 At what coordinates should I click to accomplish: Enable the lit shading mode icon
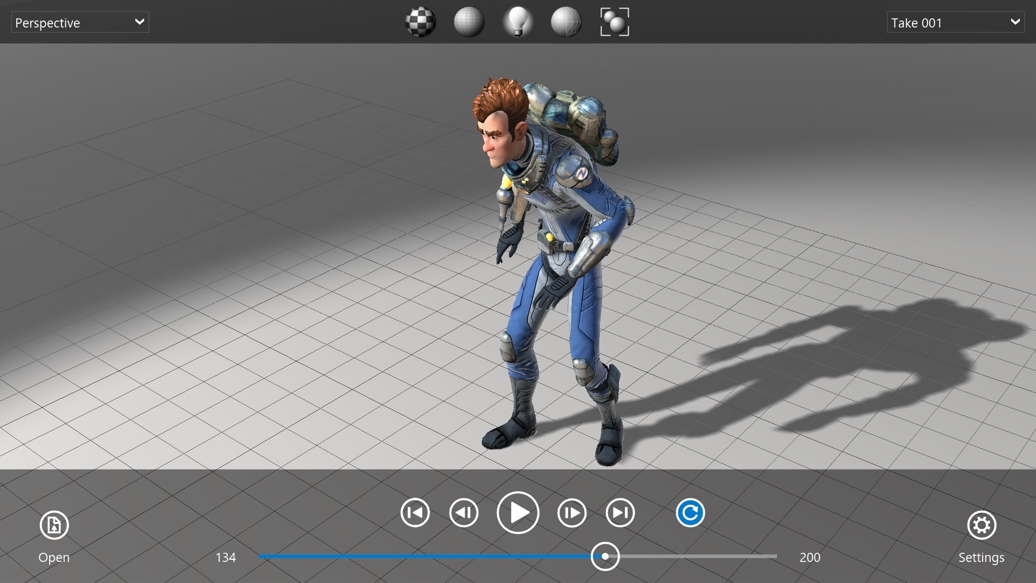517,22
